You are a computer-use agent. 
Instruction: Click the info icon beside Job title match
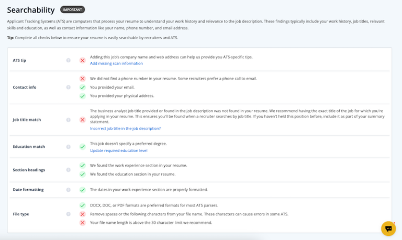coord(68,119)
